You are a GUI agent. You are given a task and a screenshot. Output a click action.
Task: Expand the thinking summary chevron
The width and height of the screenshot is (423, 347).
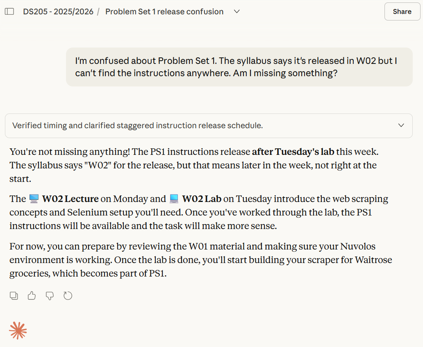tap(401, 125)
